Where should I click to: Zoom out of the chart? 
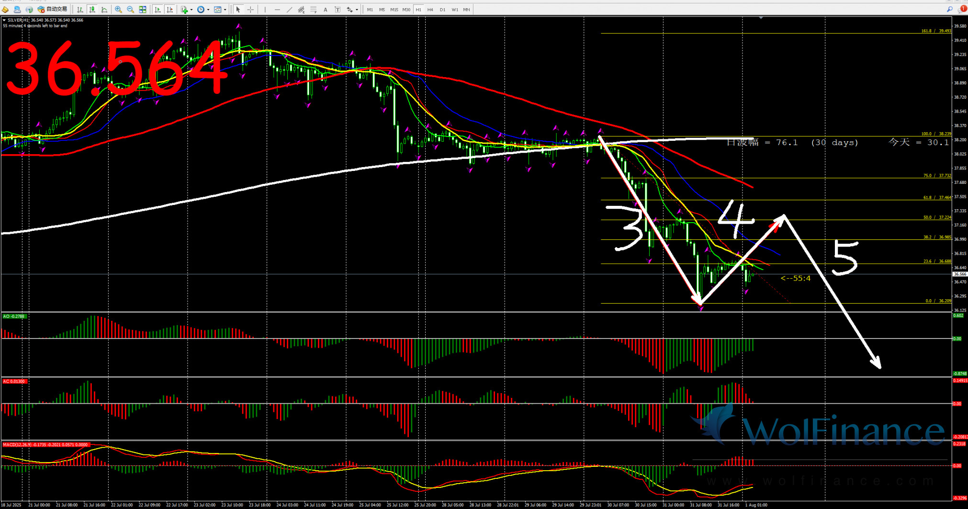pos(130,10)
